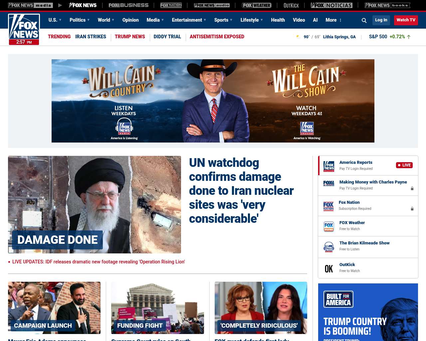Open OutKick logo in top bar

291,5
